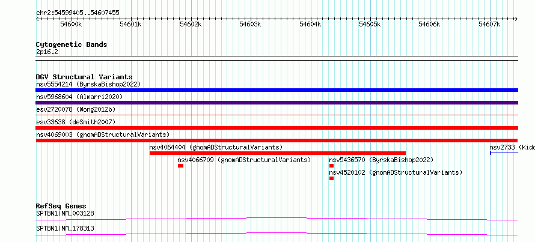Select the red esv33638 variant bar
535x242 pixels.
point(277,128)
